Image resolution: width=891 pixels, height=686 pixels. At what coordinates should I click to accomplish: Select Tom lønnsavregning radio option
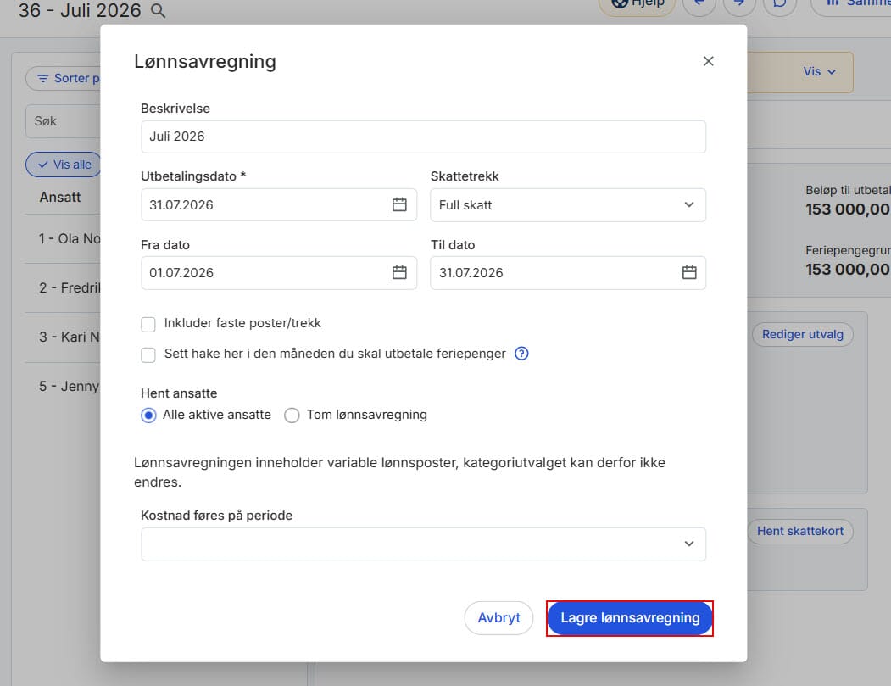(x=292, y=416)
